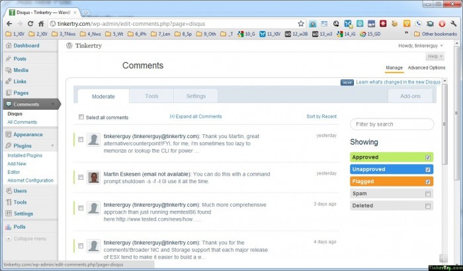Show hidden bookmarks overflow chevron
The image size is (463, 271).
[x=406, y=33]
